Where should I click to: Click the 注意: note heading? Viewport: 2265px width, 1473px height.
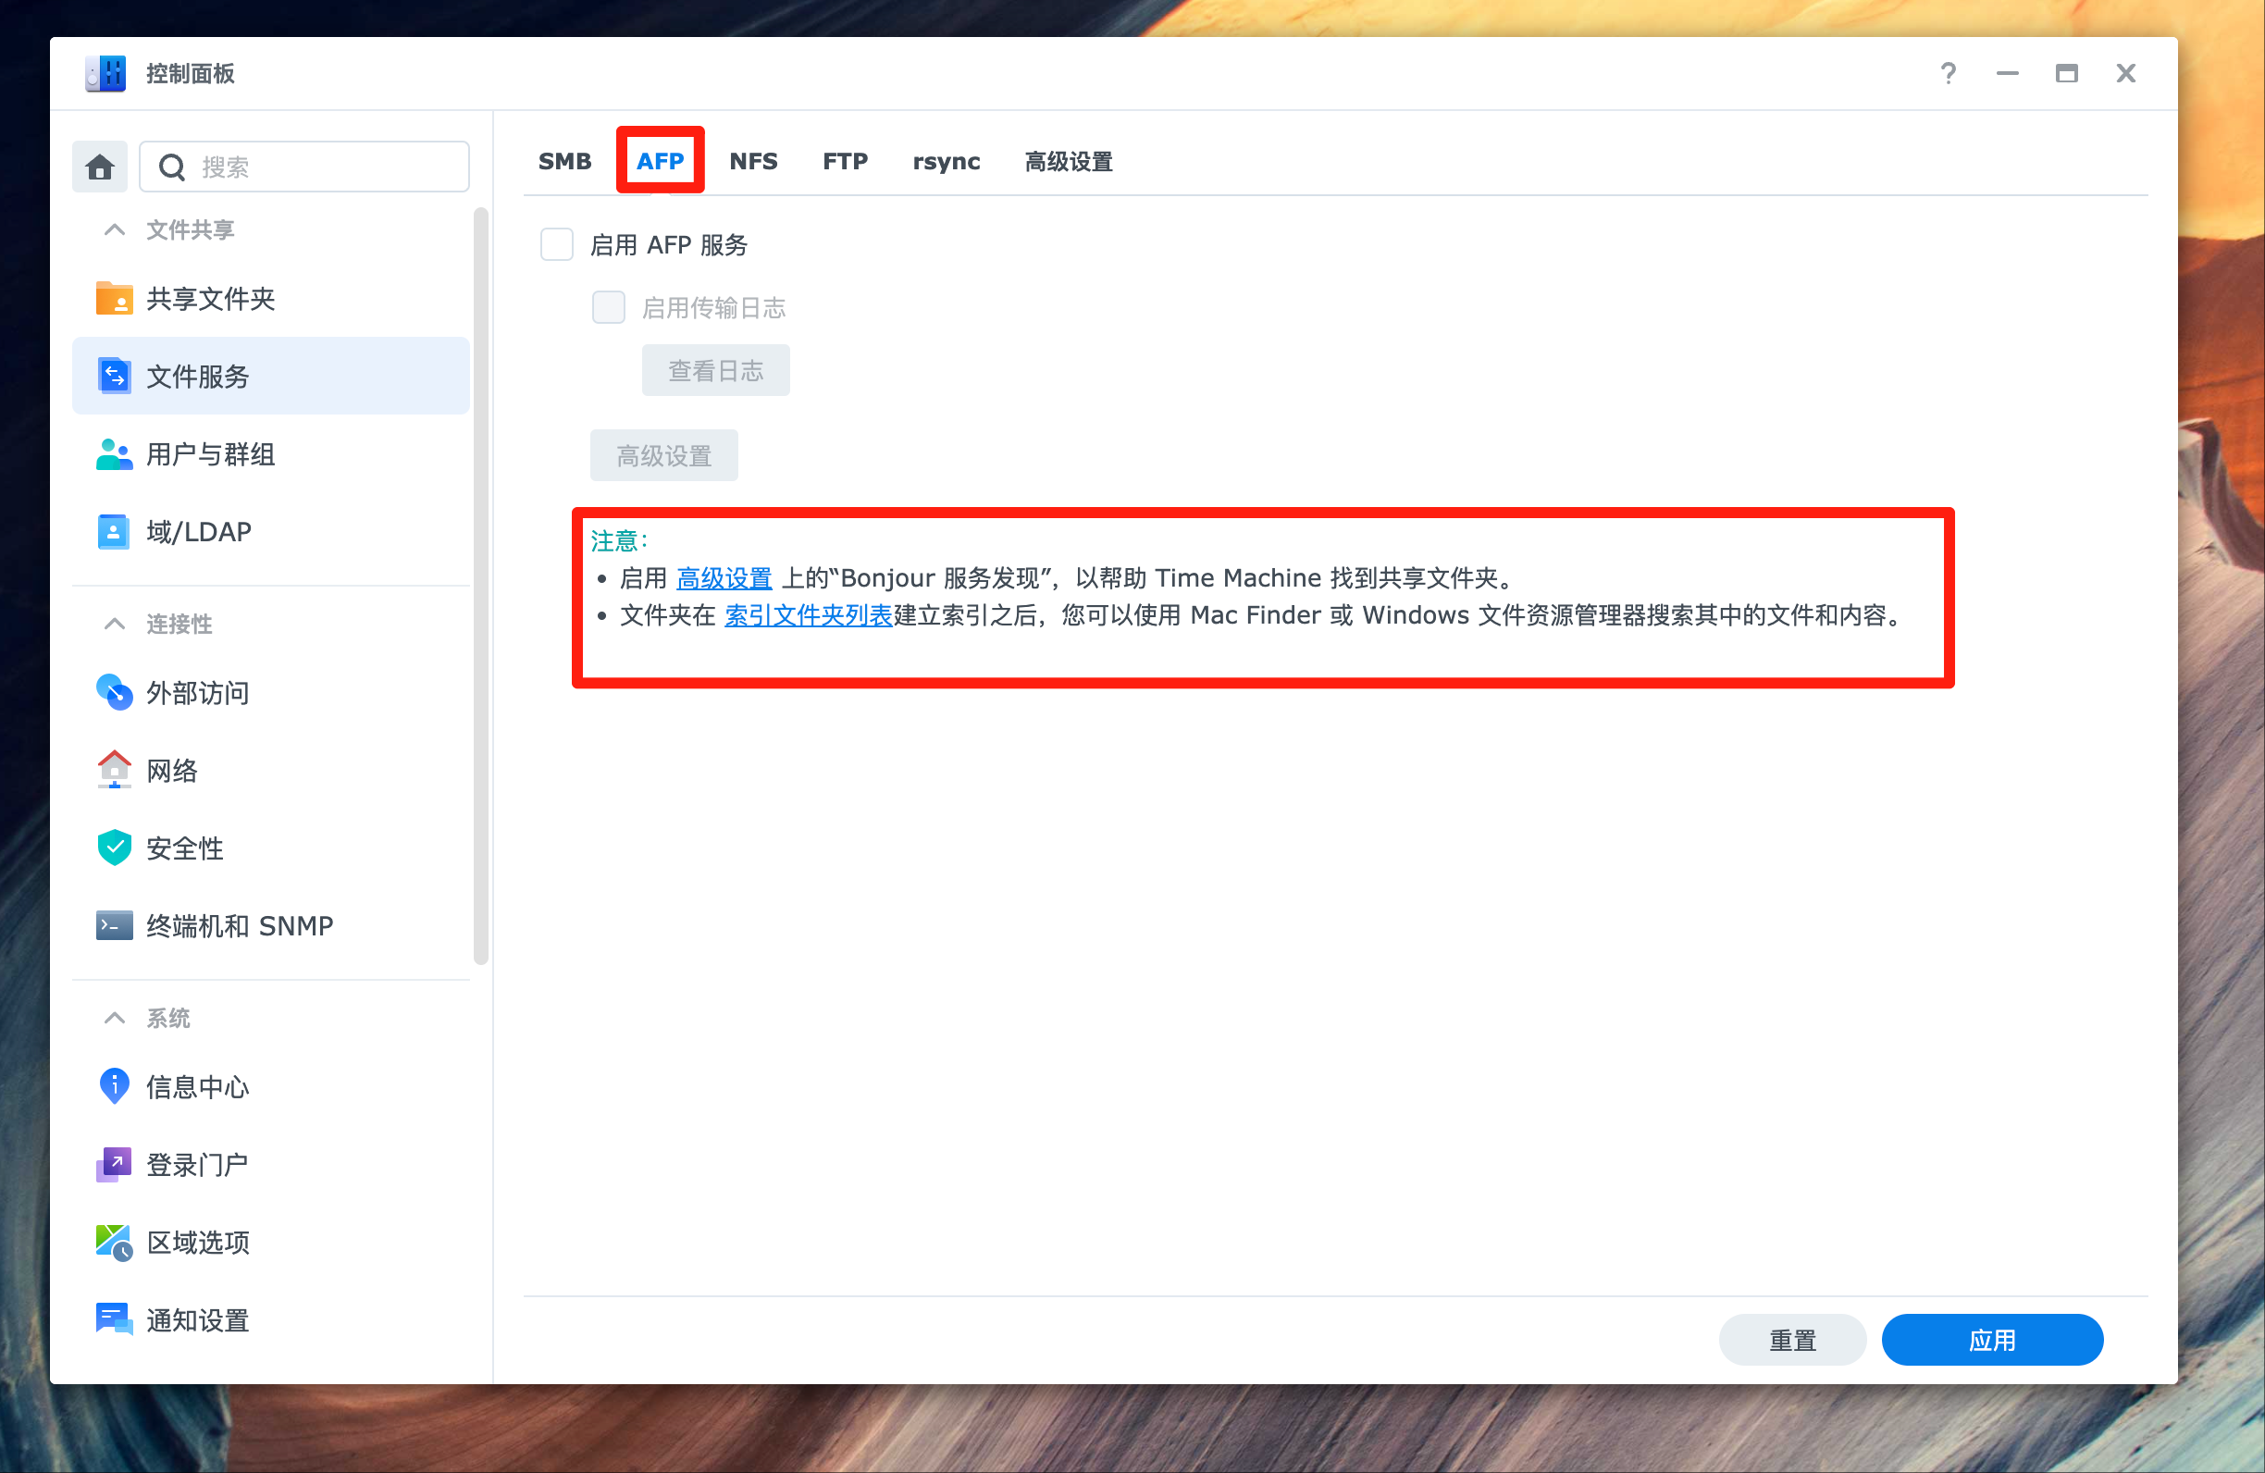(620, 540)
